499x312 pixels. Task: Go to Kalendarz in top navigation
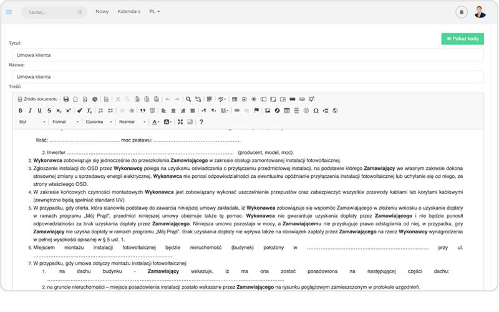128,12
